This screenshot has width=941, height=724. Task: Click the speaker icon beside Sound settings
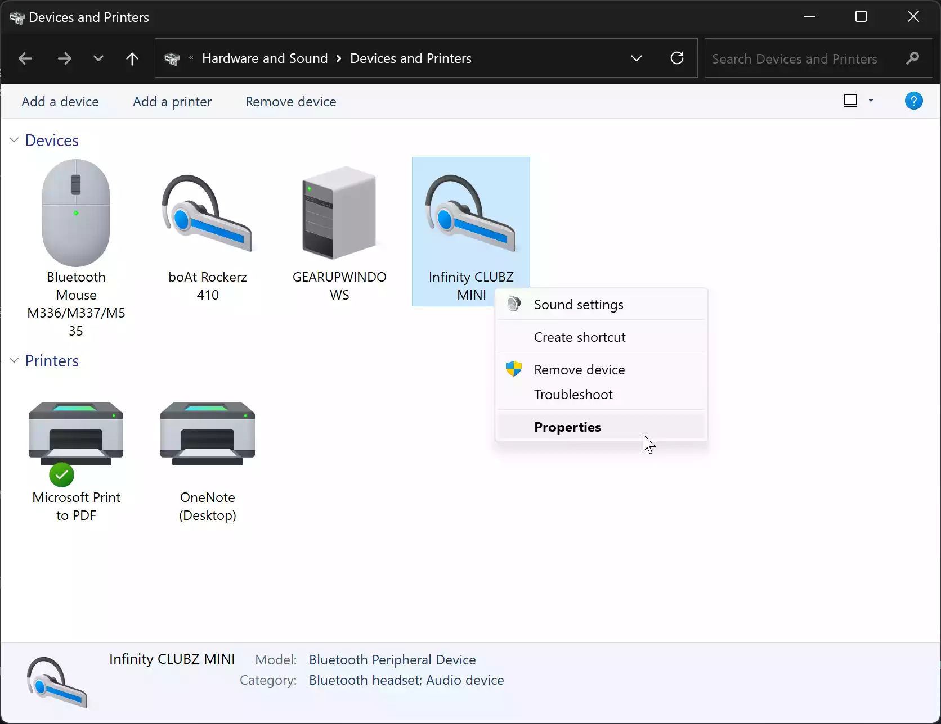[513, 304]
